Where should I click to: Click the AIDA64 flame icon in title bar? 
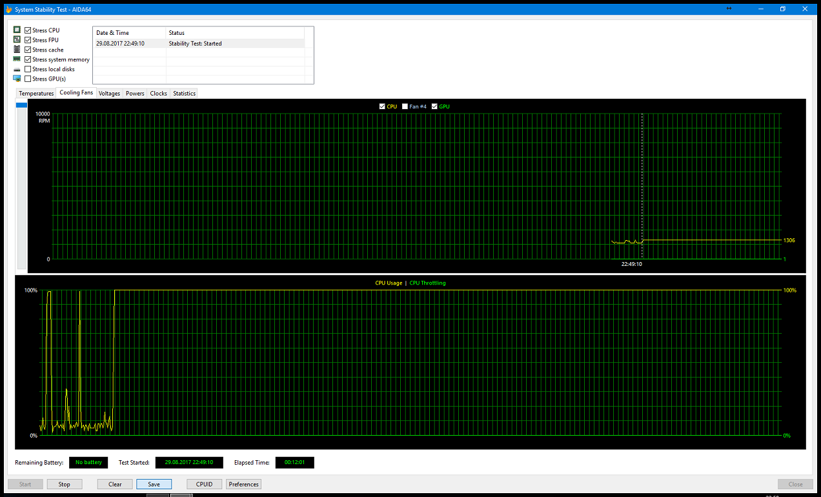(8, 10)
